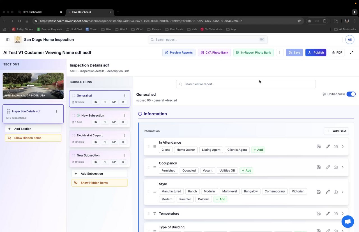Open the Real Estate bookmarks folder
The height and width of the screenshot is (232, 359).
pyautogui.click(x=174, y=29)
